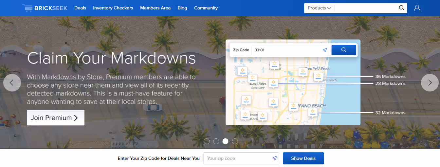Click the Walmart pin at 28 Markdowns line
Image resolution: width=440 pixels, height=167 pixels.
tap(273, 83)
